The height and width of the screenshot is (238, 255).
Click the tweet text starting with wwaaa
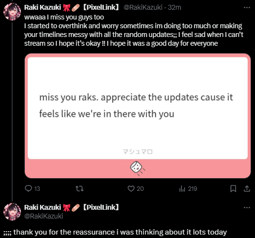tap(134, 30)
